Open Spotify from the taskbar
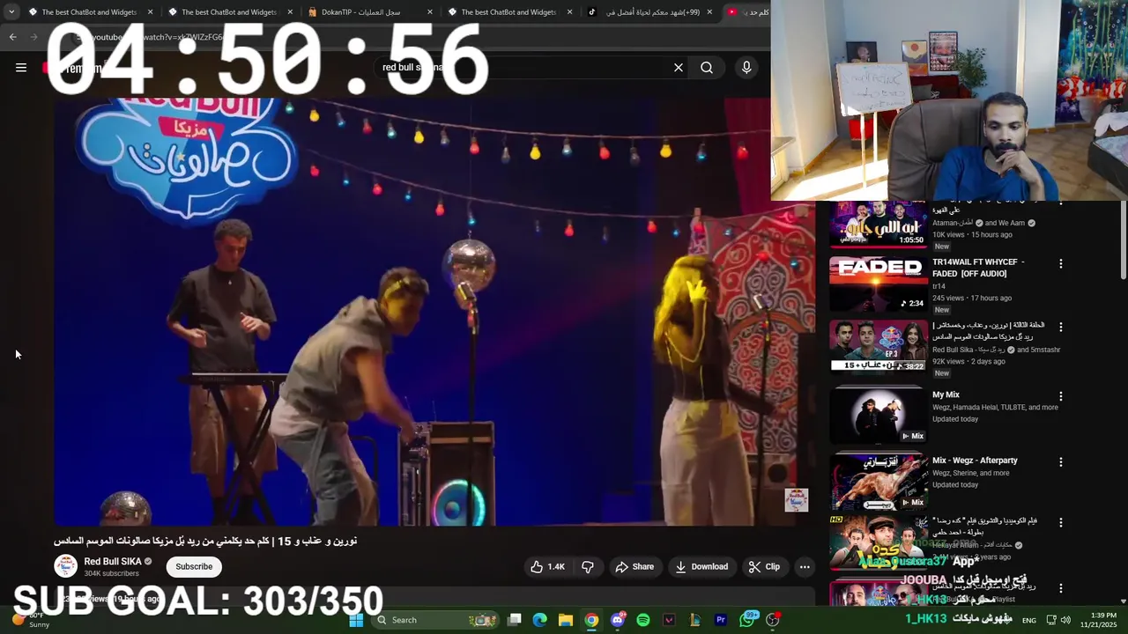Viewport: 1128px width, 634px height. pyautogui.click(x=643, y=620)
